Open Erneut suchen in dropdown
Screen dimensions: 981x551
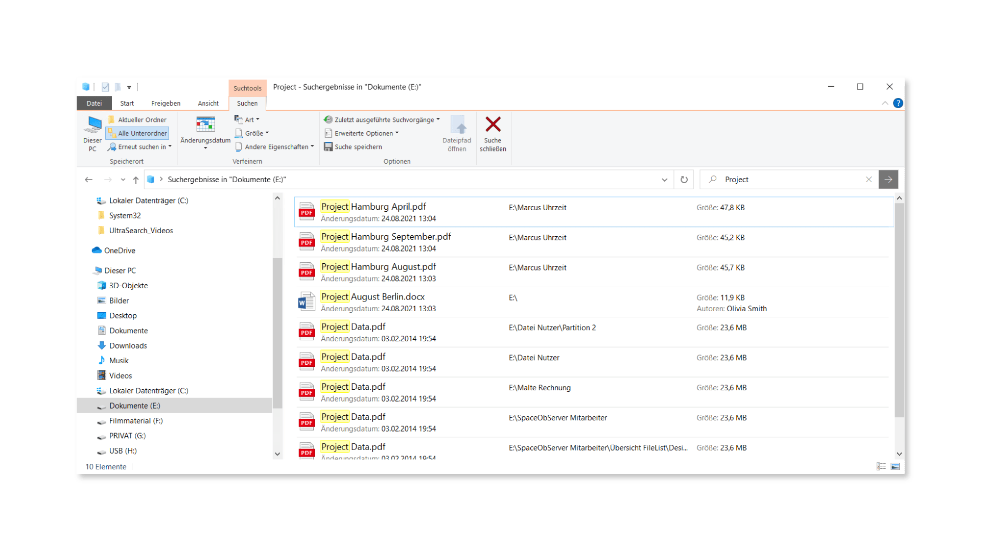tap(139, 147)
